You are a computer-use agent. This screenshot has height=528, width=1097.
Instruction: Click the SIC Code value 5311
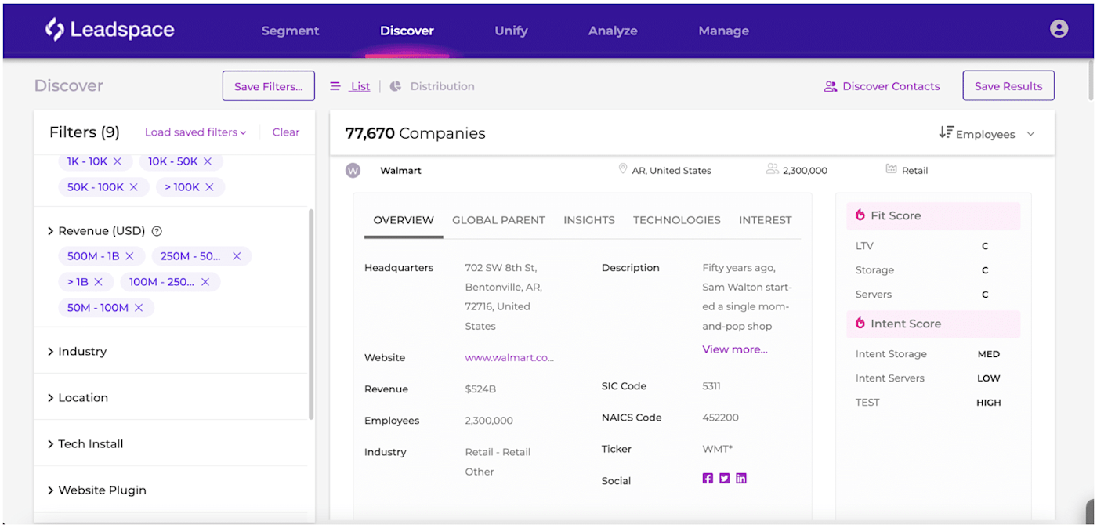click(x=711, y=386)
